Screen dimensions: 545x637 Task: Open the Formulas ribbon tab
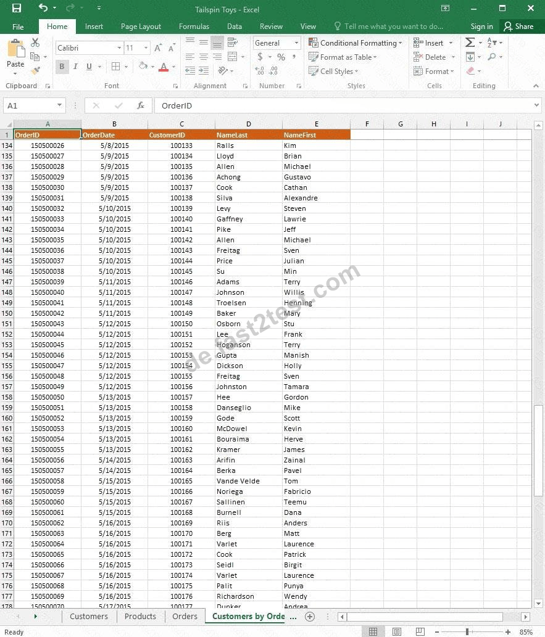click(194, 27)
